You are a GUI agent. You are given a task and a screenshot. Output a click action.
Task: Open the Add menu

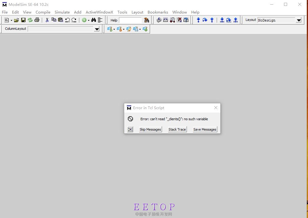tap(77, 12)
